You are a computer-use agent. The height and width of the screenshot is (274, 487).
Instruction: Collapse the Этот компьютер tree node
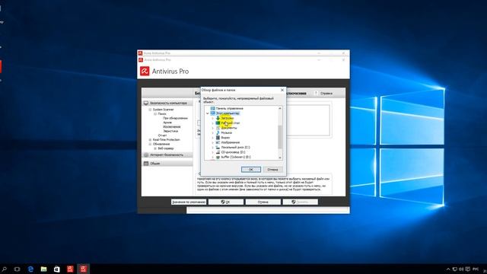(x=208, y=113)
